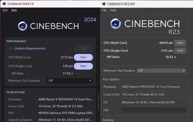Click the Cinebench R23 title bar app icon
This screenshot has height=122, width=193.
104,4
